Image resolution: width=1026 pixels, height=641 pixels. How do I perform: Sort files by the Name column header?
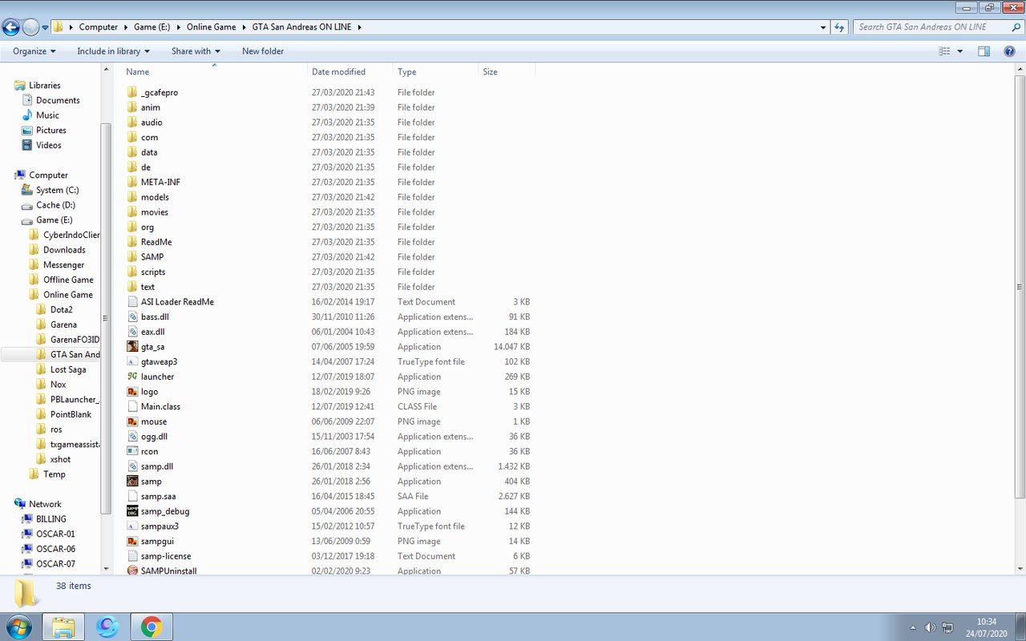(x=215, y=72)
